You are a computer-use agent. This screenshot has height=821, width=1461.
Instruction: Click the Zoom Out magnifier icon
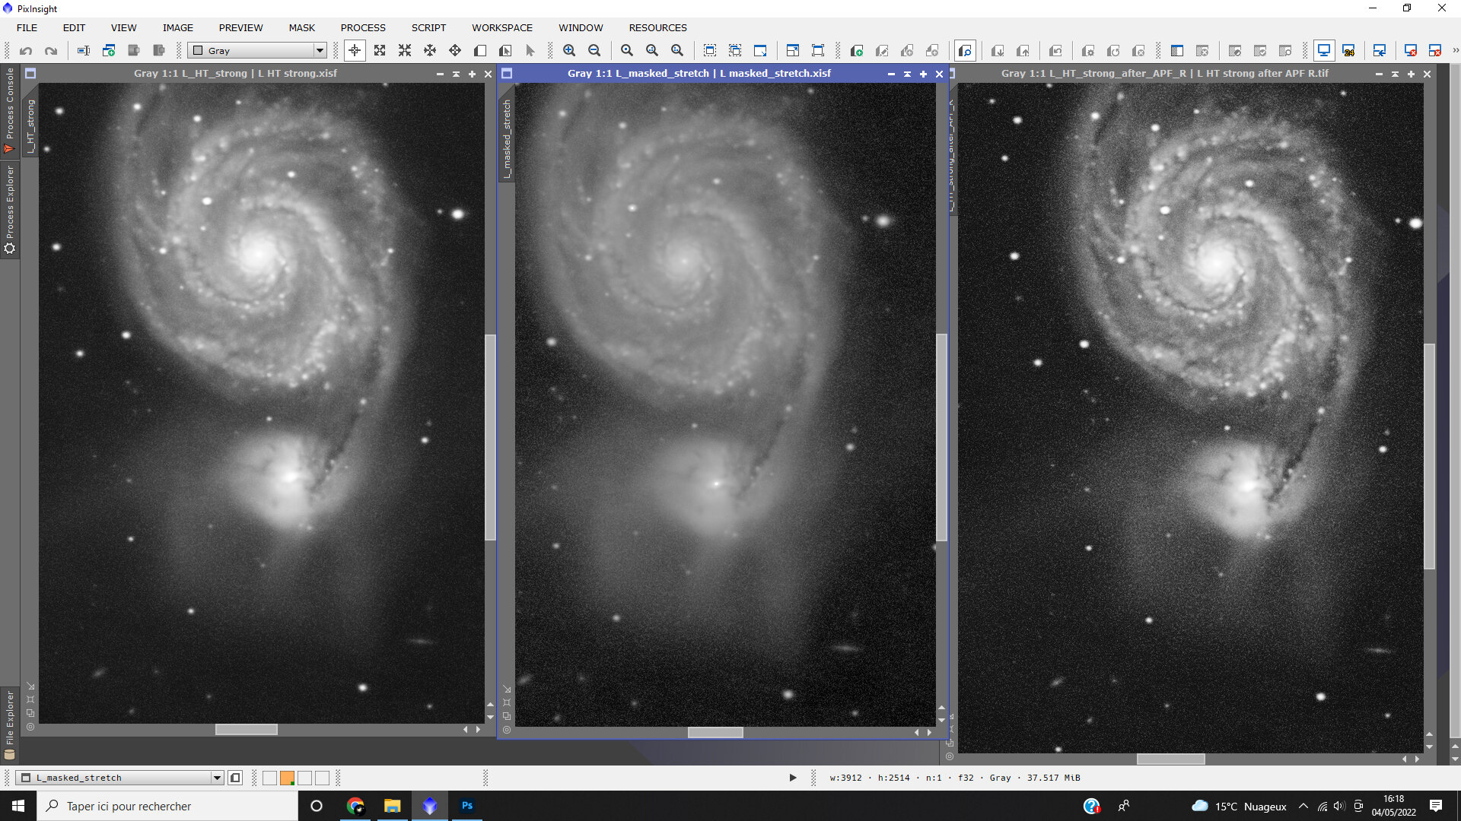click(594, 51)
